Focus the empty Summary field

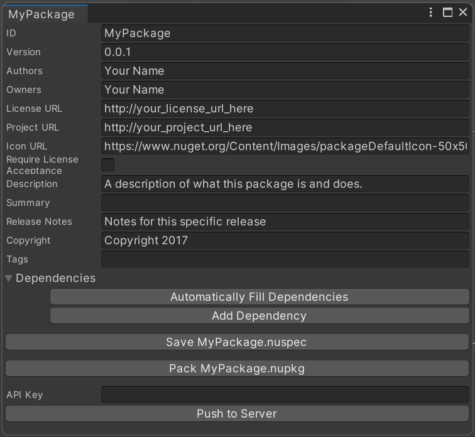285,202
